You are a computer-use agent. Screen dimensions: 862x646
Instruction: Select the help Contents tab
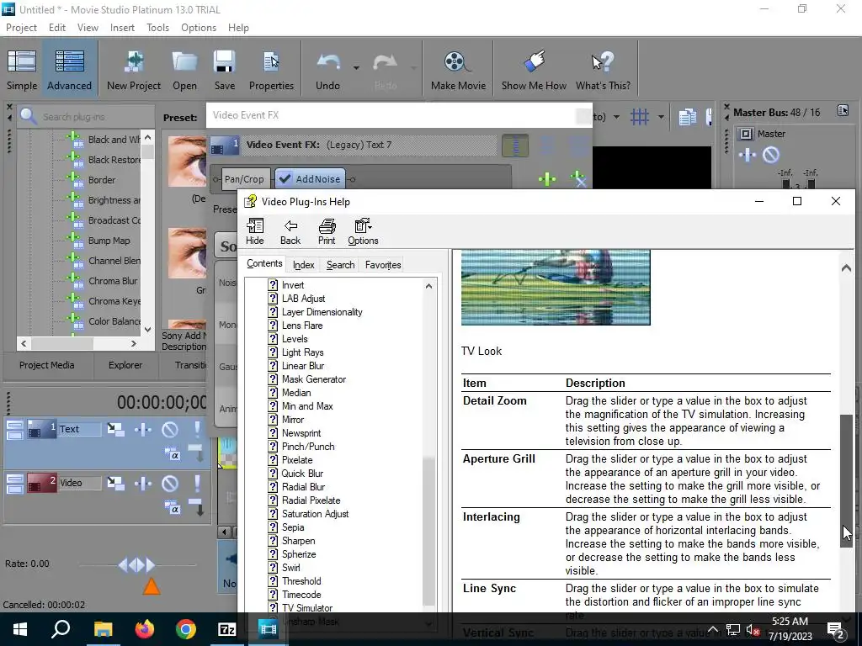click(x=264, y=263)
